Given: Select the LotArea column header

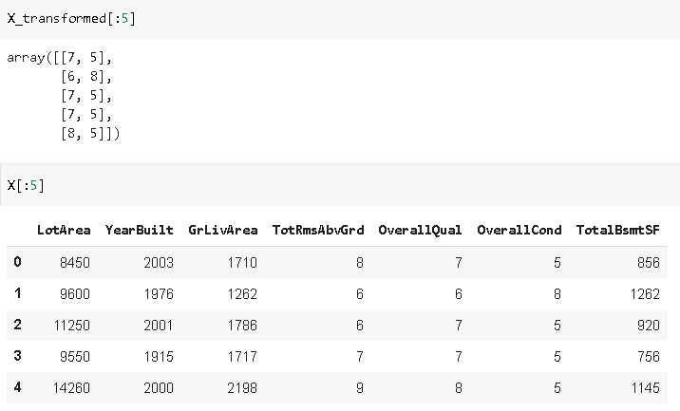Looking at the screenshot, I should [64, 231].
